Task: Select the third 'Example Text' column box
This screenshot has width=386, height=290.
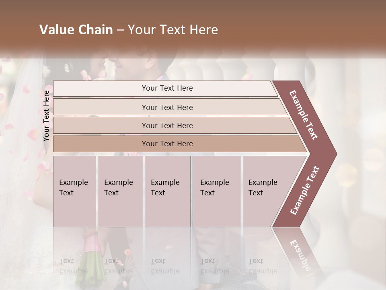Action: (168, 191)
